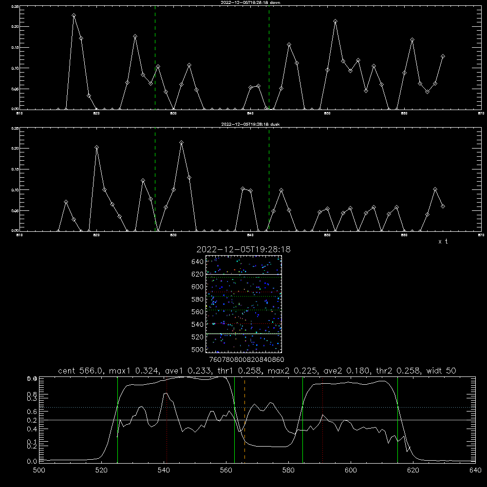Click the '500' y-axis label beside the image
487x487 pixels.
(x=197, y=349)
